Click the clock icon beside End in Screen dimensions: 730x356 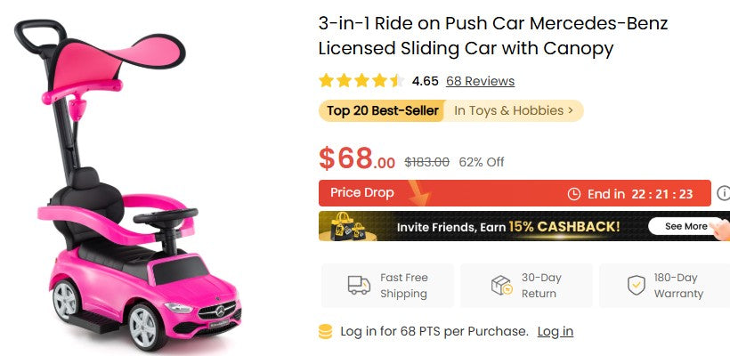click(x=574, y=193)
